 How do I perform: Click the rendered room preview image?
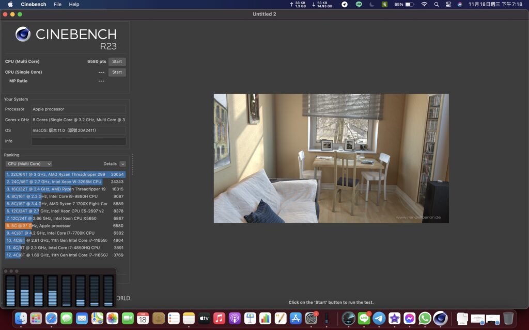[x=331, y=158]
